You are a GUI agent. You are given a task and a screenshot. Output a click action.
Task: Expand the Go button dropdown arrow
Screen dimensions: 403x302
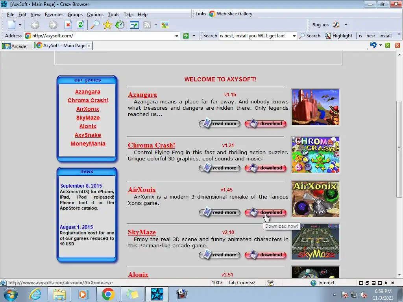point(194,36)
